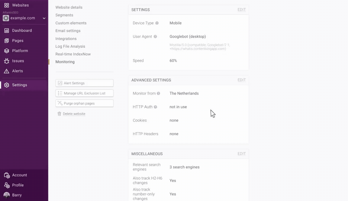Click the Monitor from help icon
348x201 pixels.
coord(159,93)
